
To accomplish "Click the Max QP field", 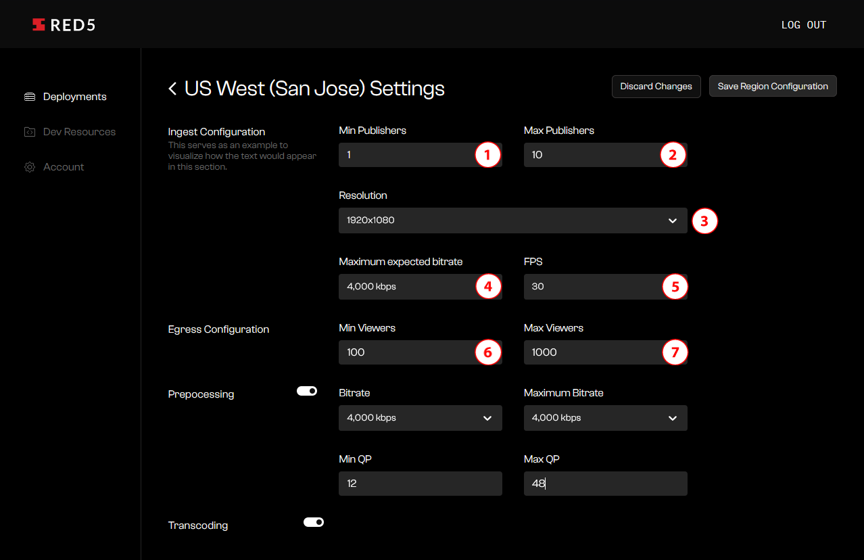I will [x=606, y=484].
